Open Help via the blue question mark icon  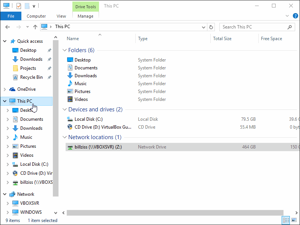pos(295,16)
